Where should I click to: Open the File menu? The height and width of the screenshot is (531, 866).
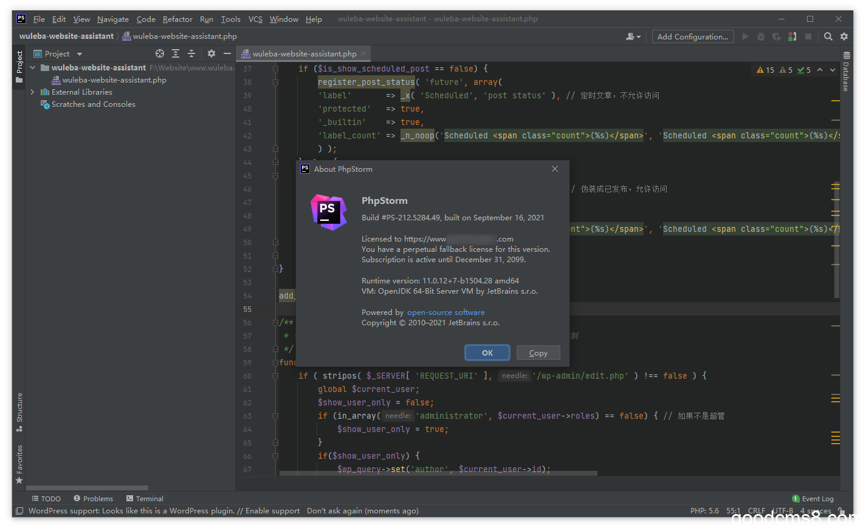coord(39,19)
